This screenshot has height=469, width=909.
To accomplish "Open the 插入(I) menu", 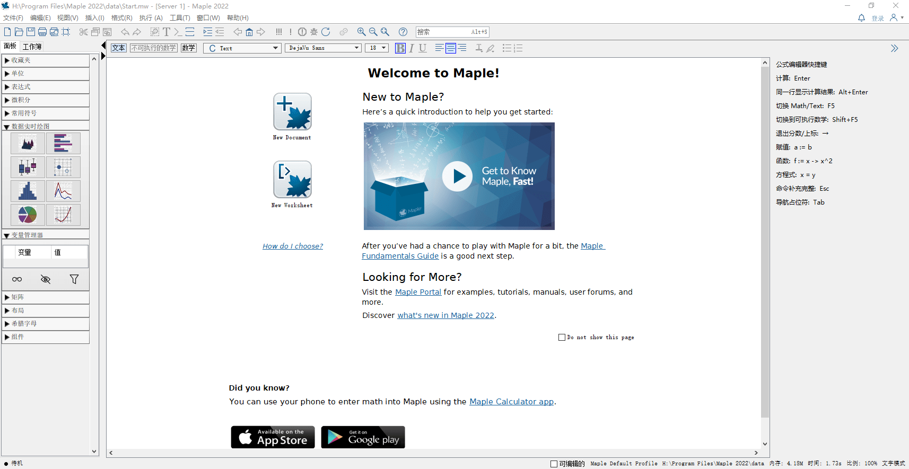I will point(95,18).
